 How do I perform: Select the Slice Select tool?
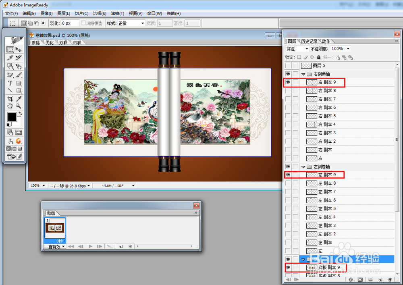pyautogui.click(x=19, y=58)
